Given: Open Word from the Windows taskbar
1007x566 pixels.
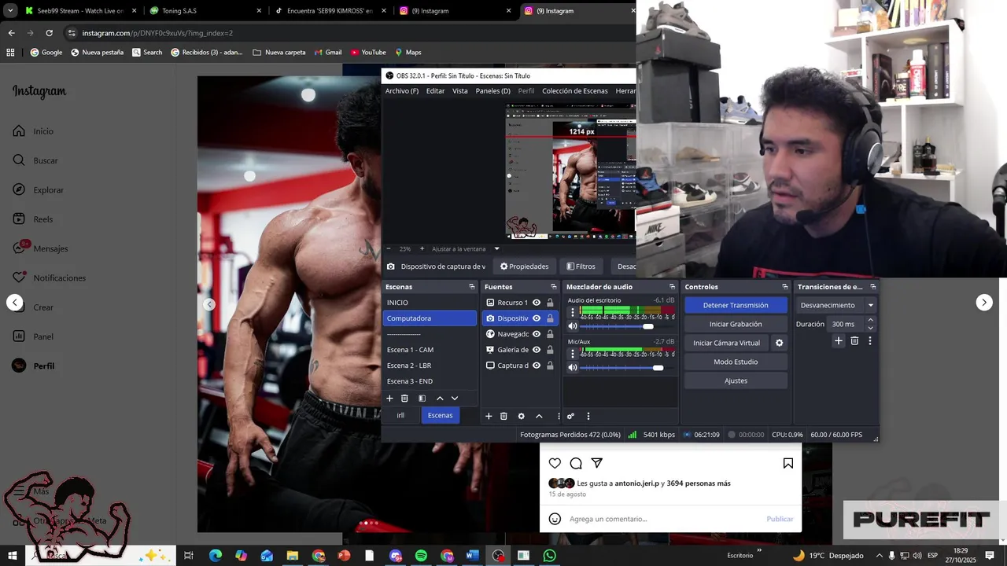Looking at the screenshot, I should pos(472,556).
